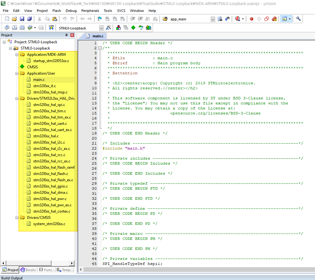This screenshot has height=280, width=315.
Task: Open Batch Build
Action: 30,28
